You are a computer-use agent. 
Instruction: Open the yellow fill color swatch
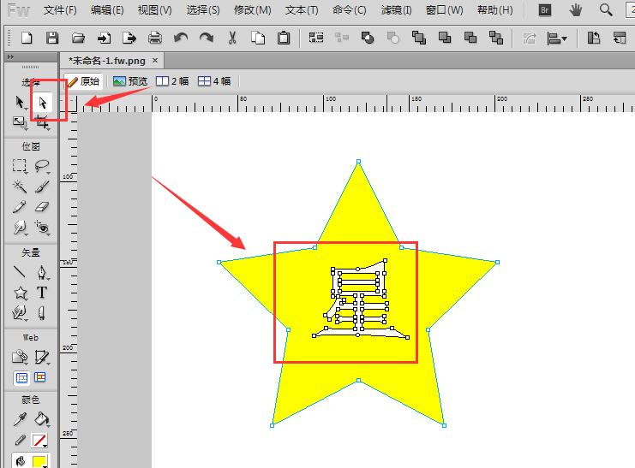(39, 461)
